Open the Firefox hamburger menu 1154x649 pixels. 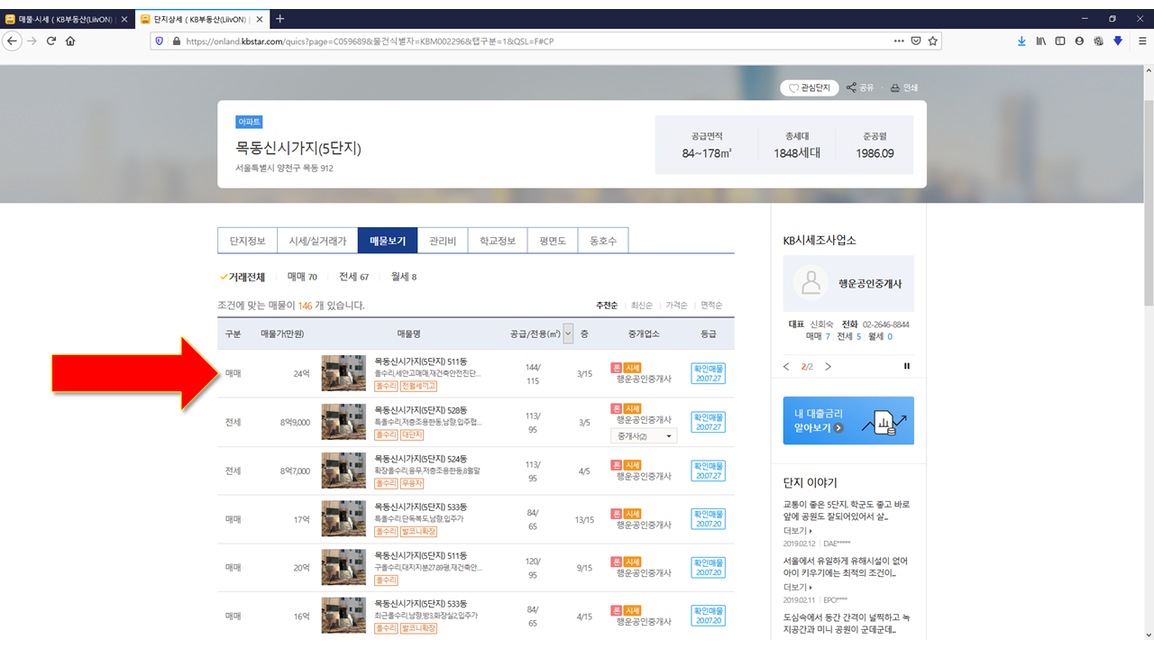coord(1141,41)
